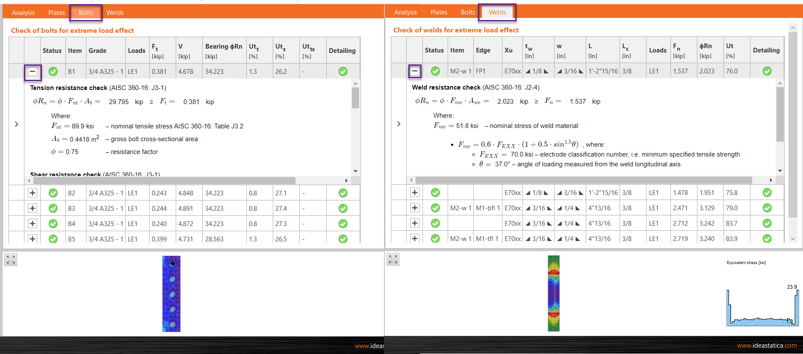Viewport: 803px width, 354px height.
Task: Expand the M1-bfl 1 weld row
Action: 415,208
